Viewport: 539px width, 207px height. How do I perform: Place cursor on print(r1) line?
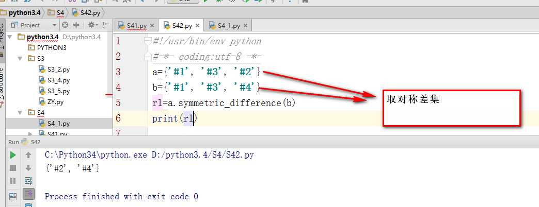pyautogui.click(x=174, y=118)
